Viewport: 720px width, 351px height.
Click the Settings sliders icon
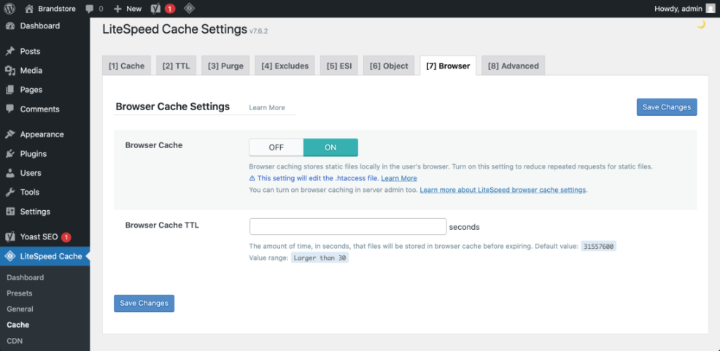tap(10, 212)
